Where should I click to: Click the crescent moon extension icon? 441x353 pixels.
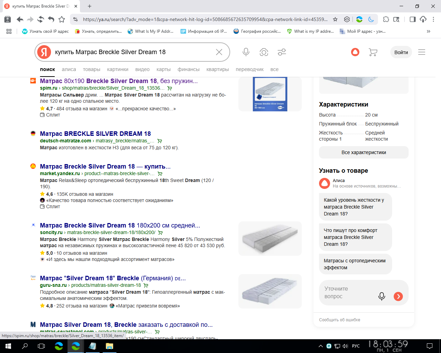pyautogui.click(x=371, y=19)
